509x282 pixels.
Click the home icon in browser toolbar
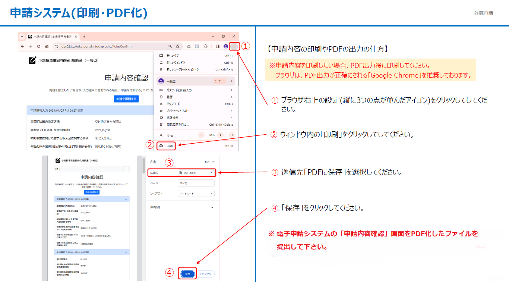click(x=47, y=47)
